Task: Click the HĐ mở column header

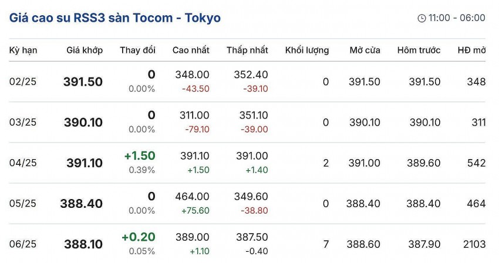Action: pos(471,50)
